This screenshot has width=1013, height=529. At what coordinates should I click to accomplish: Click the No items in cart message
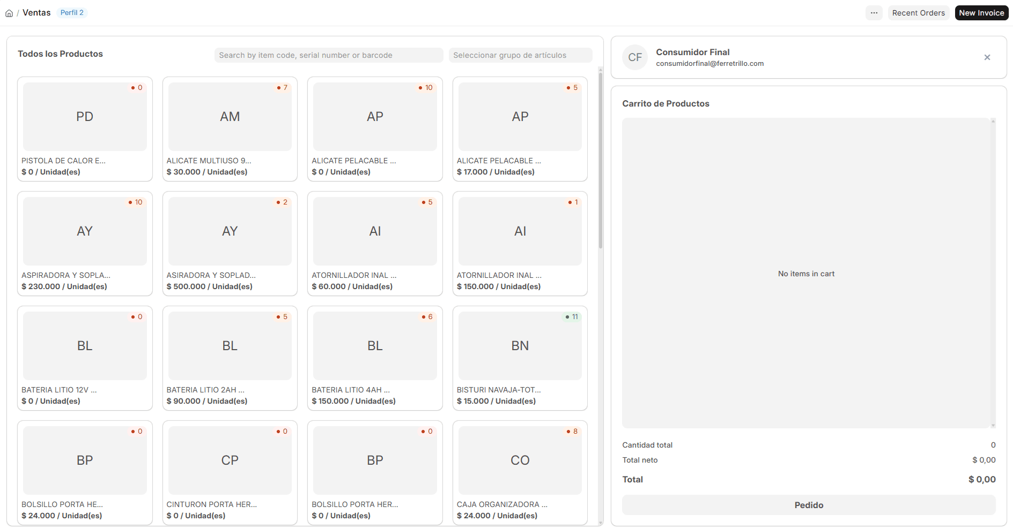point(806,274)
